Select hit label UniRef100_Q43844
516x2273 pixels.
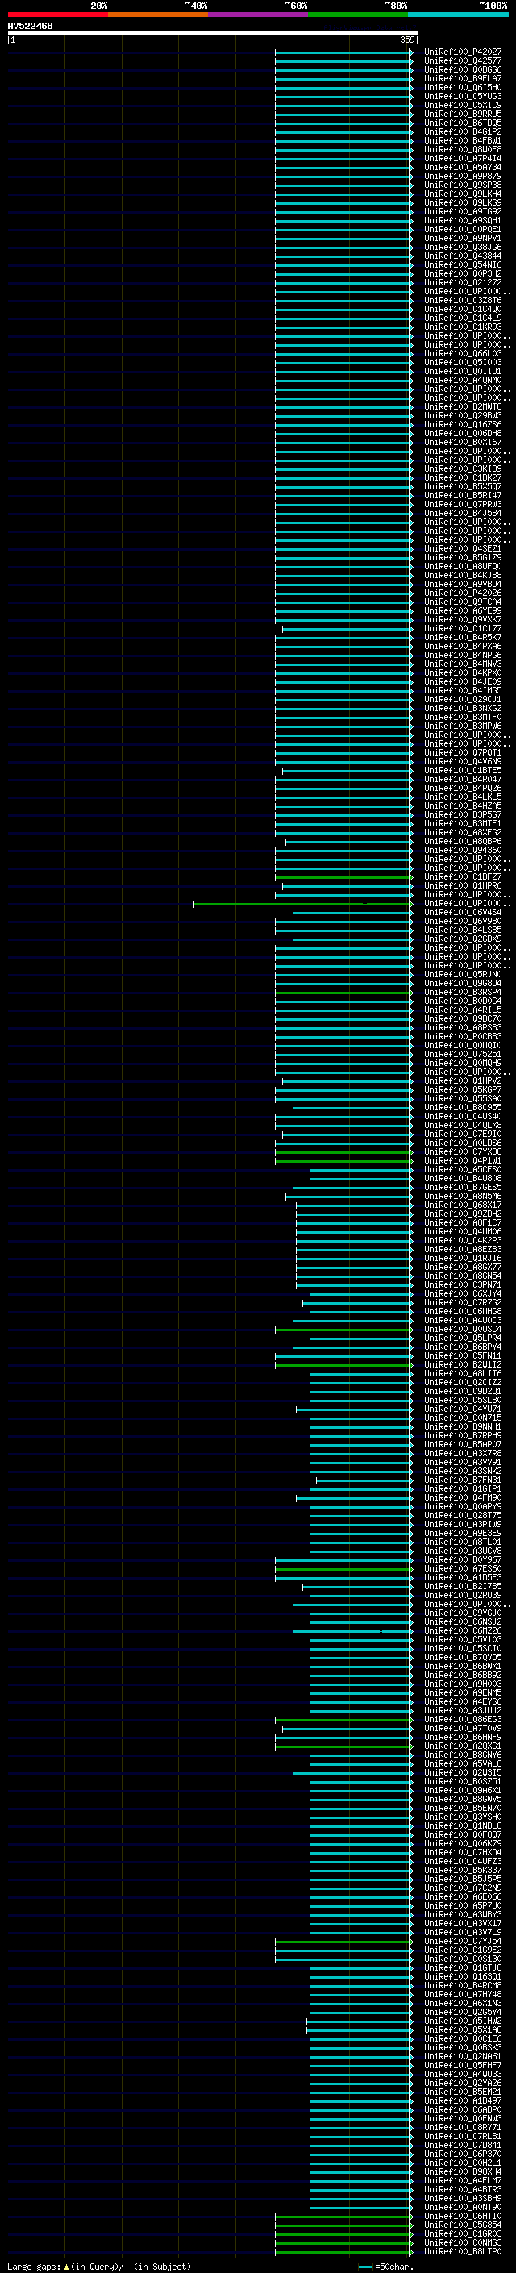462,256
